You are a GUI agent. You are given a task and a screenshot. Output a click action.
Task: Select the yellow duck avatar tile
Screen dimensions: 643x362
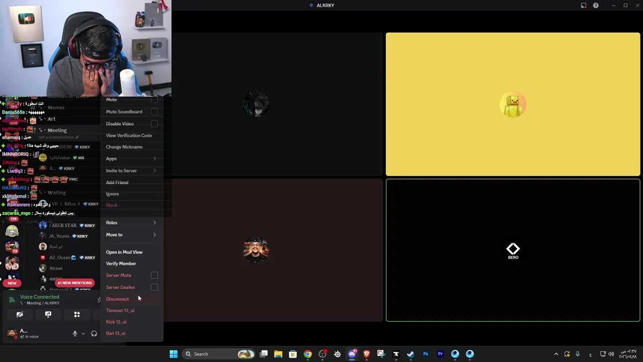coord(513,105)
